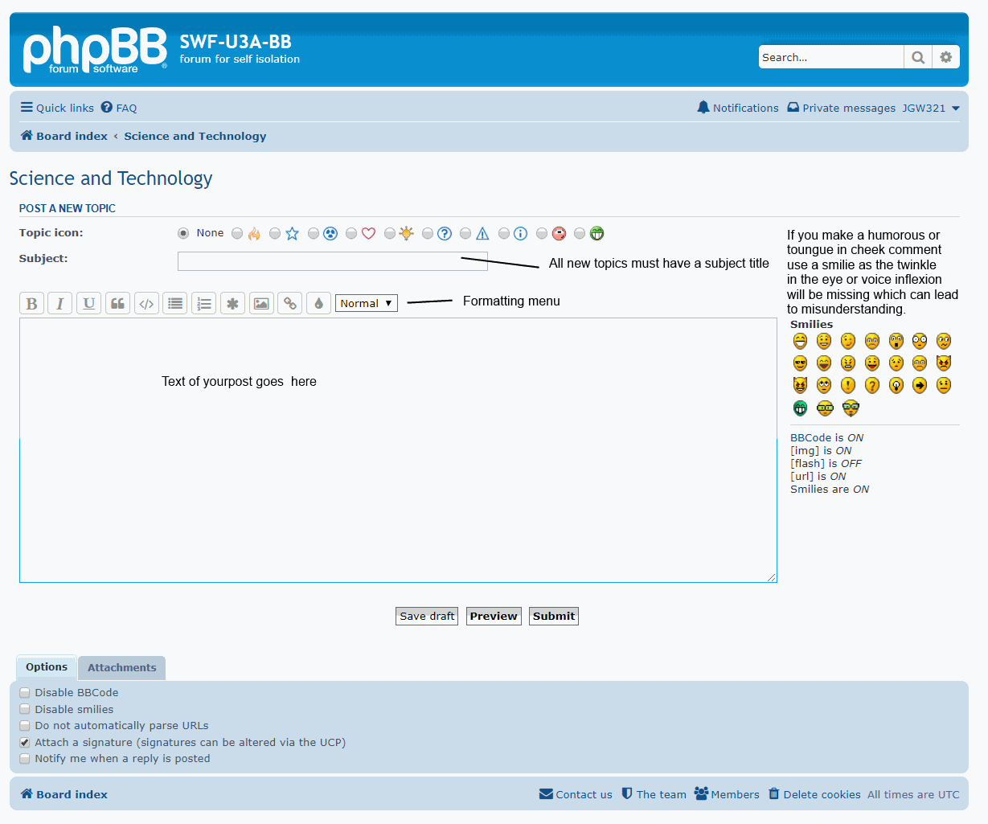Open advanced search via the gear icon

pyautogui.click(x=946, y=57)
